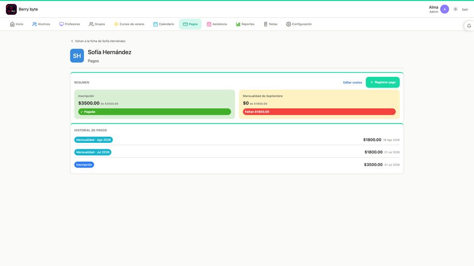
Task: Click the $0 de $1800.00 amount
Action: pos(255,103)
